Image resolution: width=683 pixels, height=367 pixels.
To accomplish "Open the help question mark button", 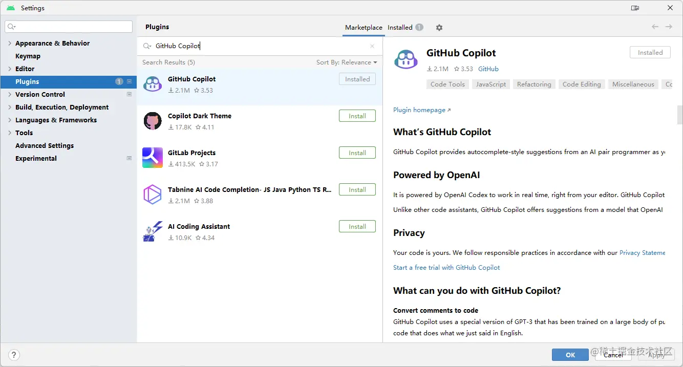I will click(x=14, y=355).
